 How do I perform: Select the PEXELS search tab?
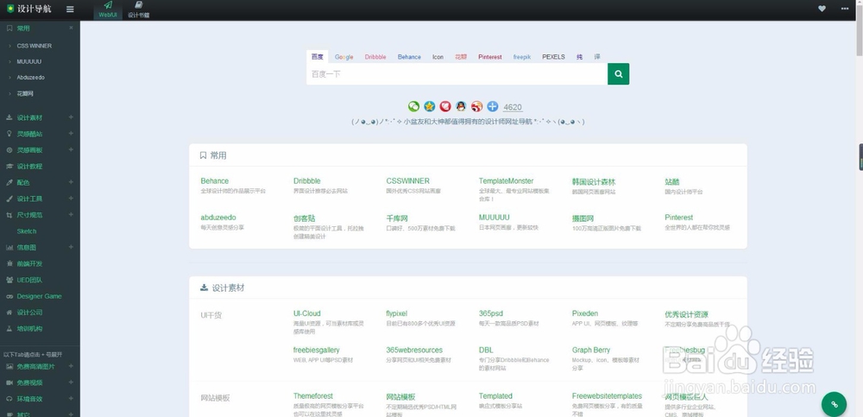(554, 57)
